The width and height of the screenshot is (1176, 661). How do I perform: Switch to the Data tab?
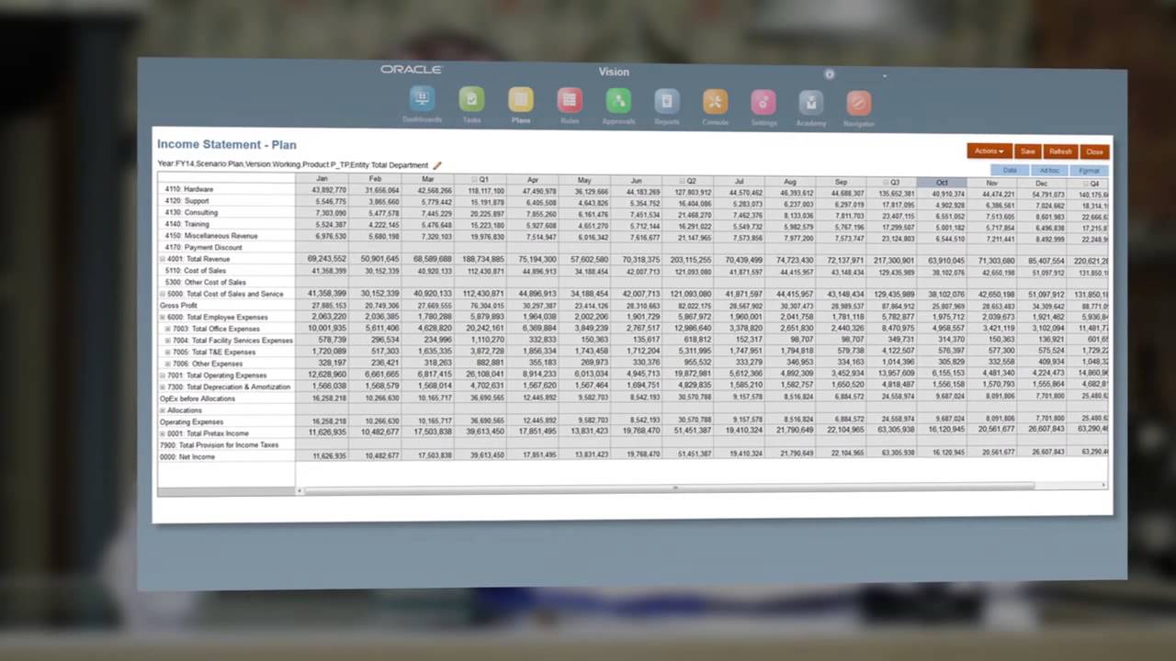pyautogui.click(x=1010, y=170)
